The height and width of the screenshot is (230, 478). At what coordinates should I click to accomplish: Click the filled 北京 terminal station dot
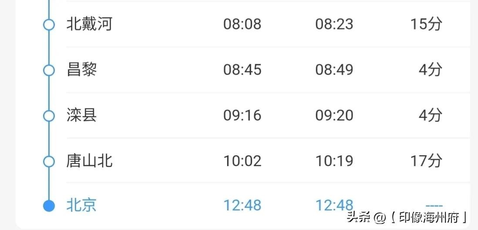pos(49,206)
